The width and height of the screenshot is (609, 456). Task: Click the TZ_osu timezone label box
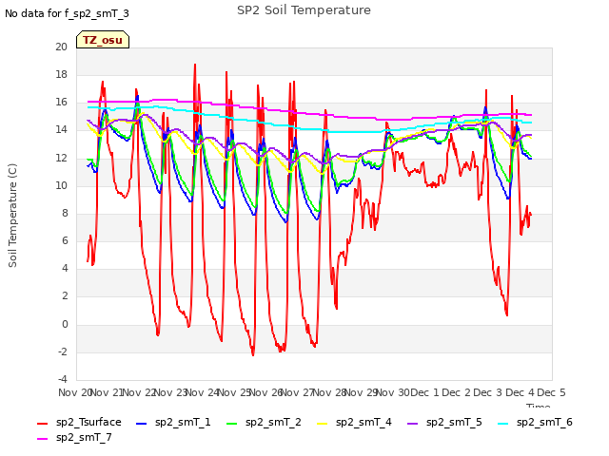tap(103, 40)
